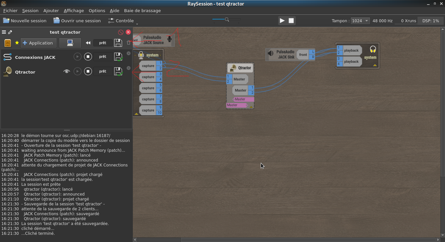
Task: Save the Qtractor client
Action: pos(118,71)
